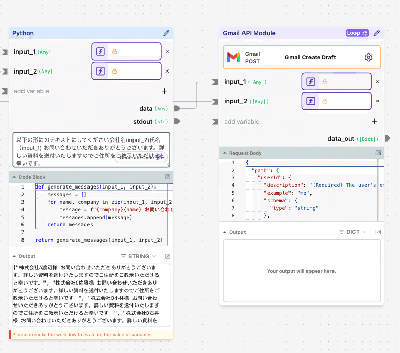Image resolution: width=400 pixels, height=353 pixels.
Task: Remove input_1 variable from the Python node
Action: click(x=167, y=52)
